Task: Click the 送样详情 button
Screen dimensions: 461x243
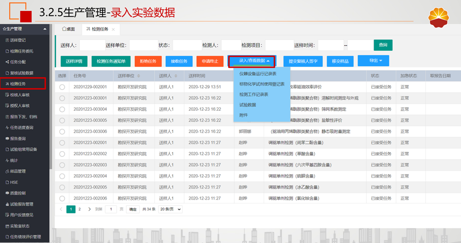Action: pyautogui.click(x=74, y=61)
